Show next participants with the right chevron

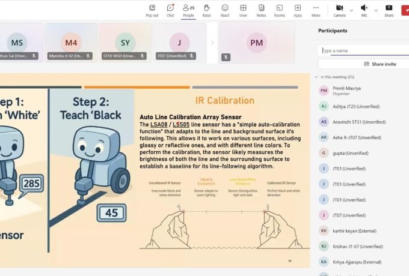click(x=211, y=43)
